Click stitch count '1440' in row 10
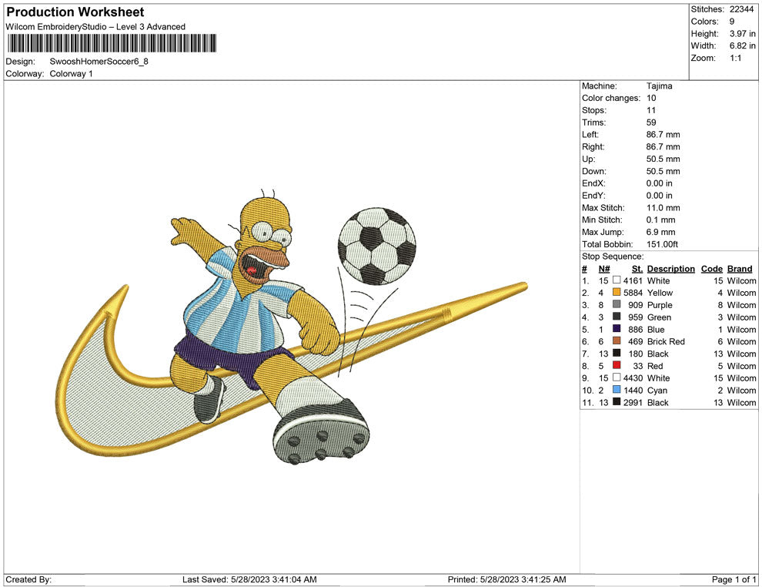 633,390
